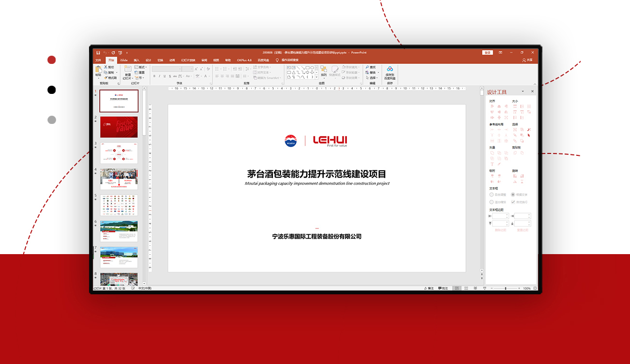The height and width of the screenshot is (364, 630).
Task: Open the font name dropdown
Action: (180, 69)
